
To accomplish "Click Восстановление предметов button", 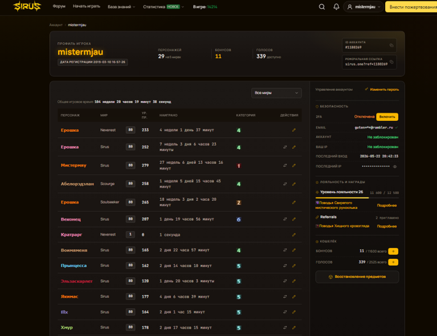I will 357,277.
